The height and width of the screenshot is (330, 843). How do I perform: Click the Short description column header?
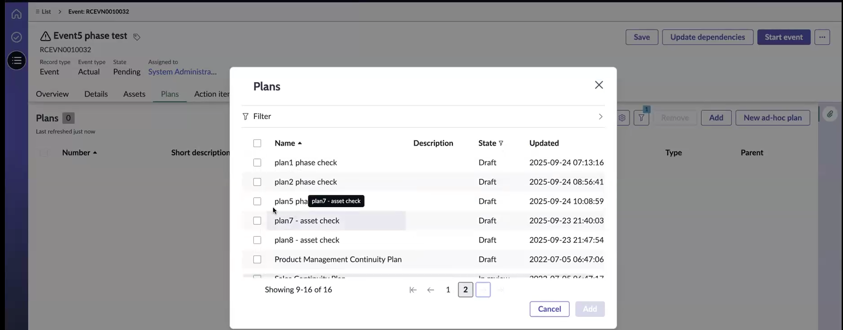tap(200, 153)
